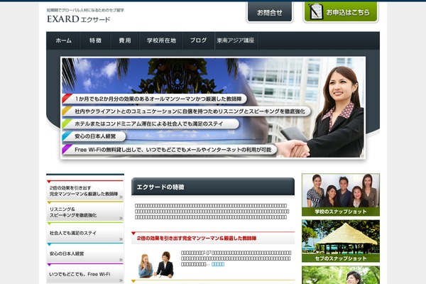The width and height of the screenshot is (426, 284).
Task: Click the blue banner line 安心の日本人経営
Action: 94,136
